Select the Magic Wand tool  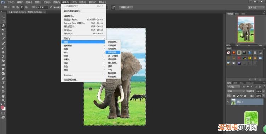coord(3,30)
